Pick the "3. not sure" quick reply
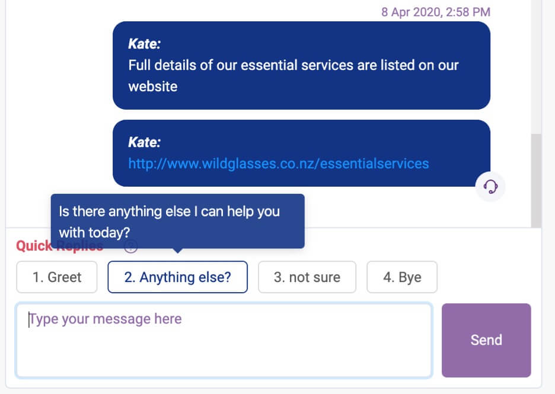555x394 pixels. (307, 277)
